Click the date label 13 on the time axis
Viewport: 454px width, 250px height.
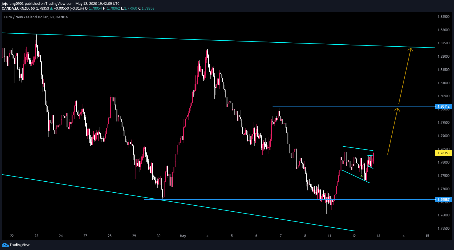[378, 236]
